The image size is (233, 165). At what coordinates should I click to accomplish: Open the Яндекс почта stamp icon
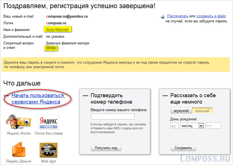49,122
